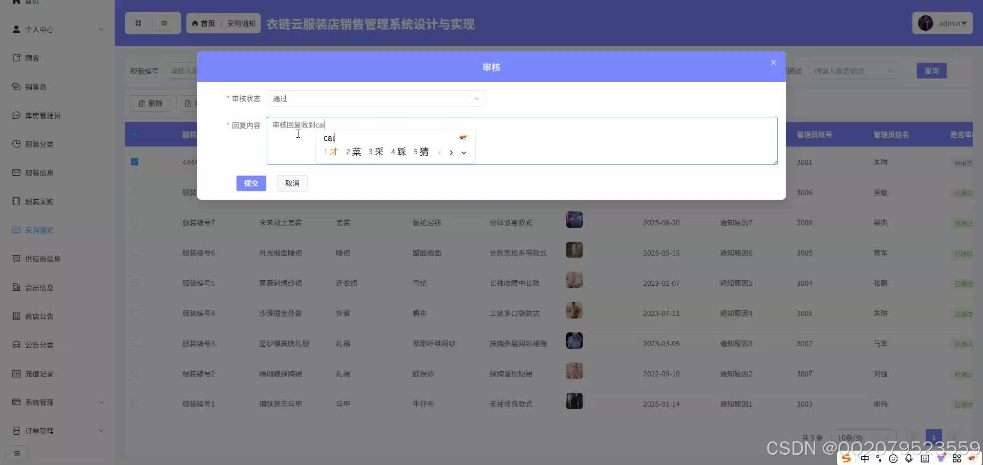The width and height of the screenshot is (983, 465).
Task: Click the IME emoji face icon
Action: (x=893, y=459)
